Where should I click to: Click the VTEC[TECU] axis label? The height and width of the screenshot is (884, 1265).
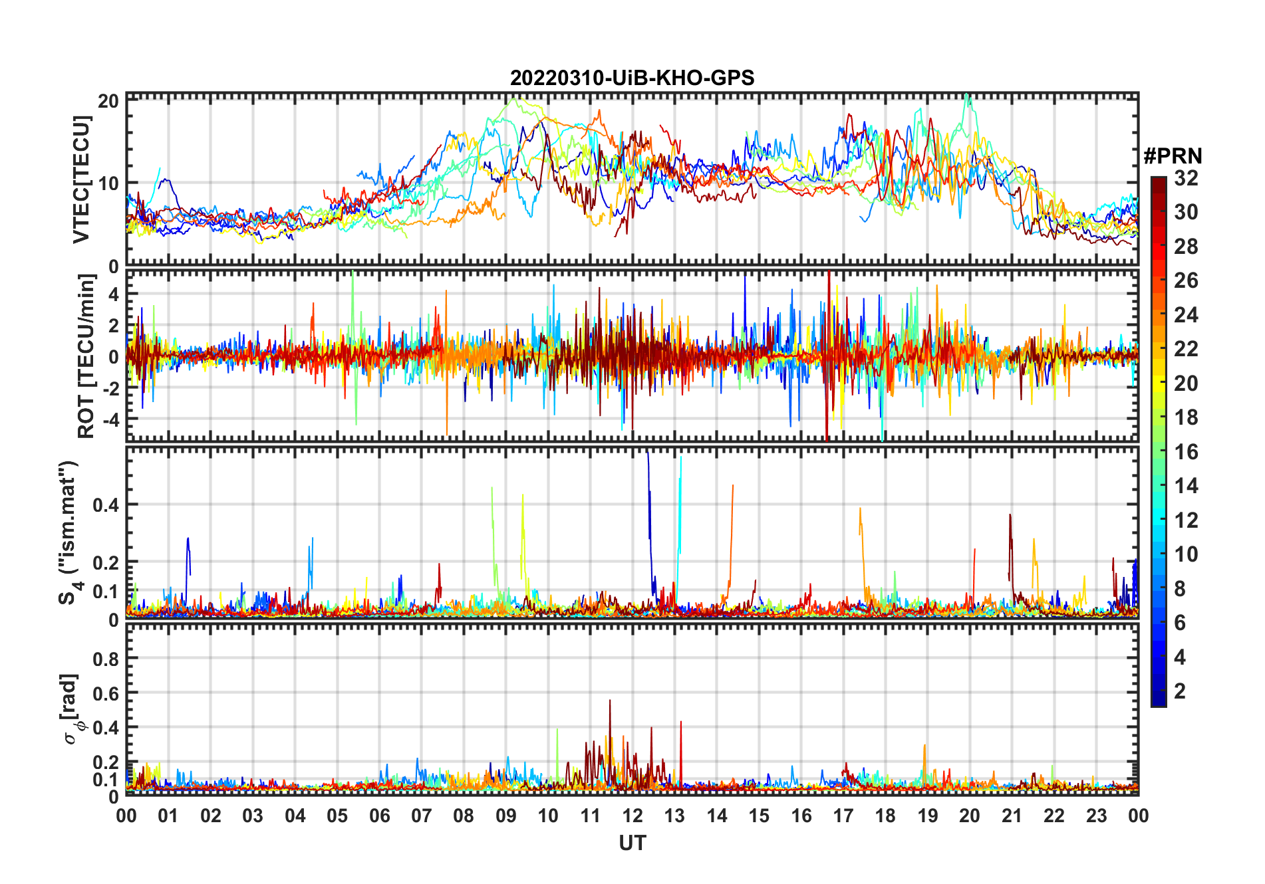click(81, 179)
